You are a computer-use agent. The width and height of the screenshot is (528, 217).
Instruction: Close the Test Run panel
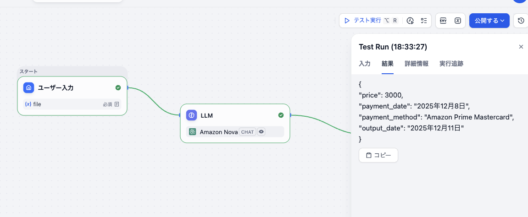pos(521,47)
